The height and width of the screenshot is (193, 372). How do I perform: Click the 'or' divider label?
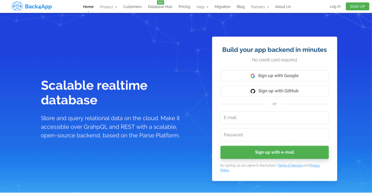(274, 104)
